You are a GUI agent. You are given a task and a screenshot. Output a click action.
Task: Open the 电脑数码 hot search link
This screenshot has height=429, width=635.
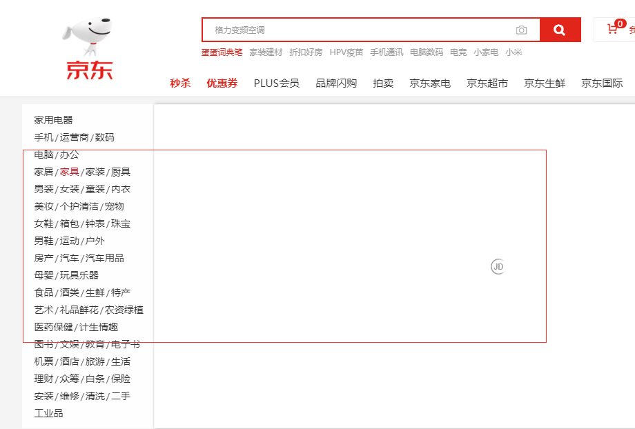click(x=427, y=52)
